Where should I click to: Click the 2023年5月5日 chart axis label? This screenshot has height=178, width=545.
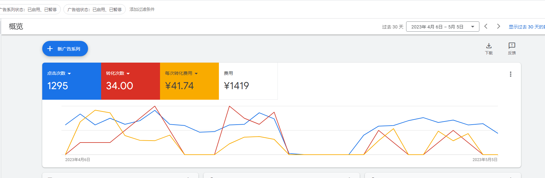pos(485,159)
